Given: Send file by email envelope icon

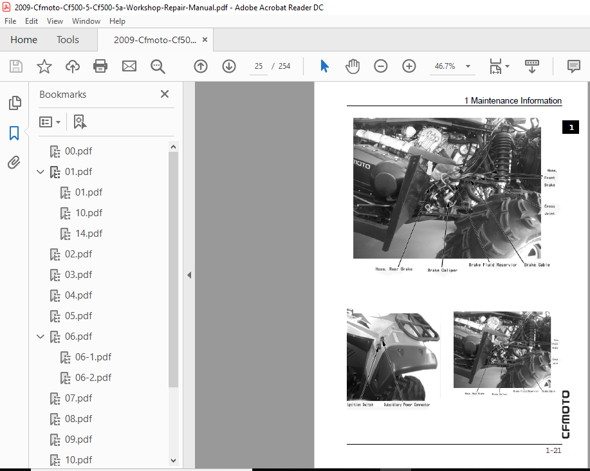Looking at the screenshot, I should 129,66.
